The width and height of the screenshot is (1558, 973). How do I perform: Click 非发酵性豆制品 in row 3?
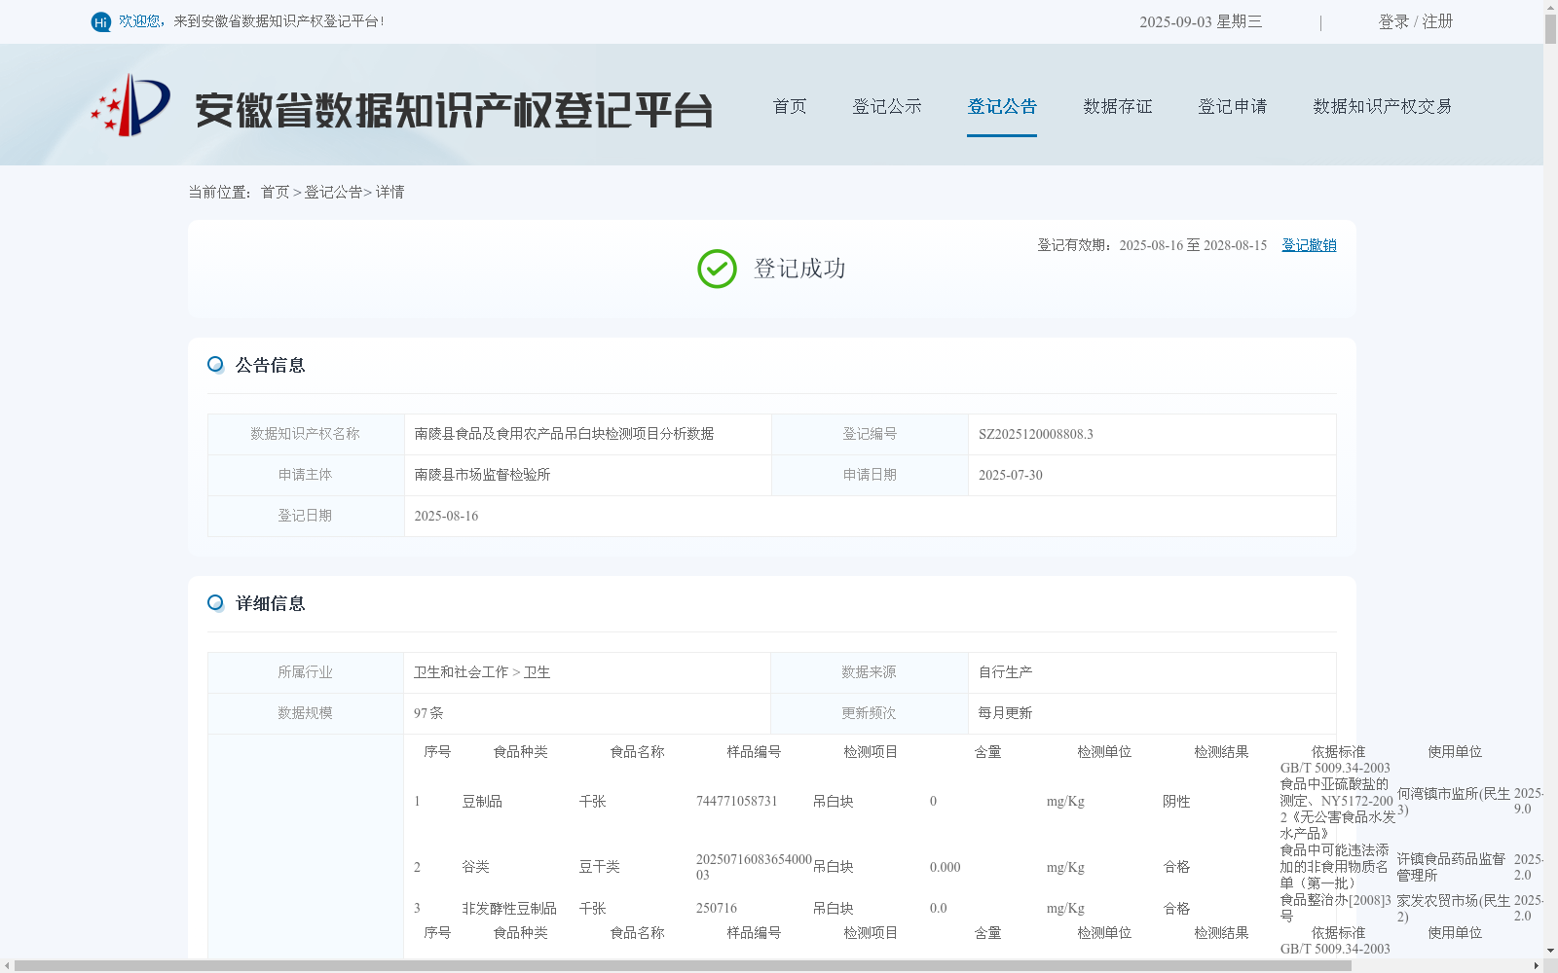tap(509, 909)
